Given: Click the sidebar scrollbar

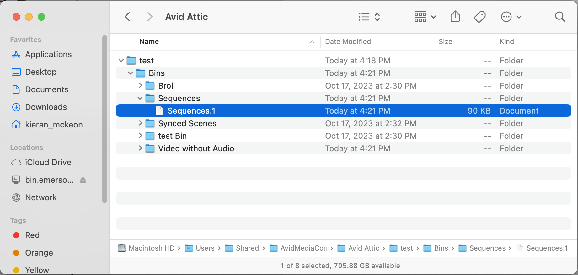Looking at the screenshot, I should [x=104, y=119].
